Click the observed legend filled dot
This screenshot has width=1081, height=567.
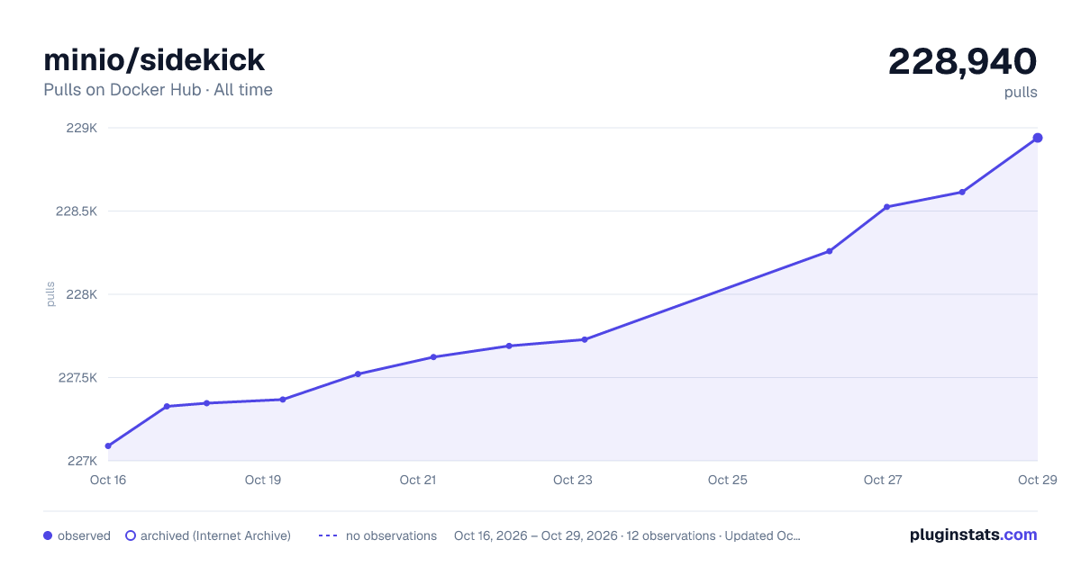click(48, 535)
